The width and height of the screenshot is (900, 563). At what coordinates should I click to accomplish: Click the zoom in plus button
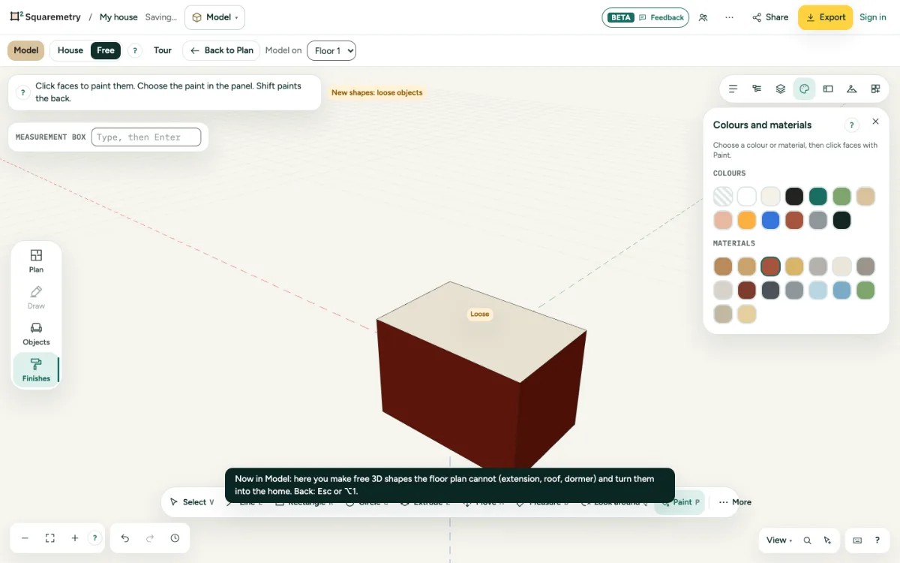point(75,538)
